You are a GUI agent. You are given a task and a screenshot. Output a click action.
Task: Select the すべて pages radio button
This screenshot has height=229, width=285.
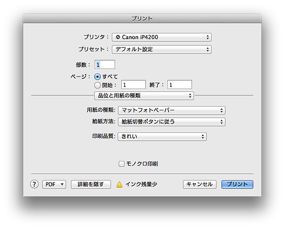tap(97, 76)
